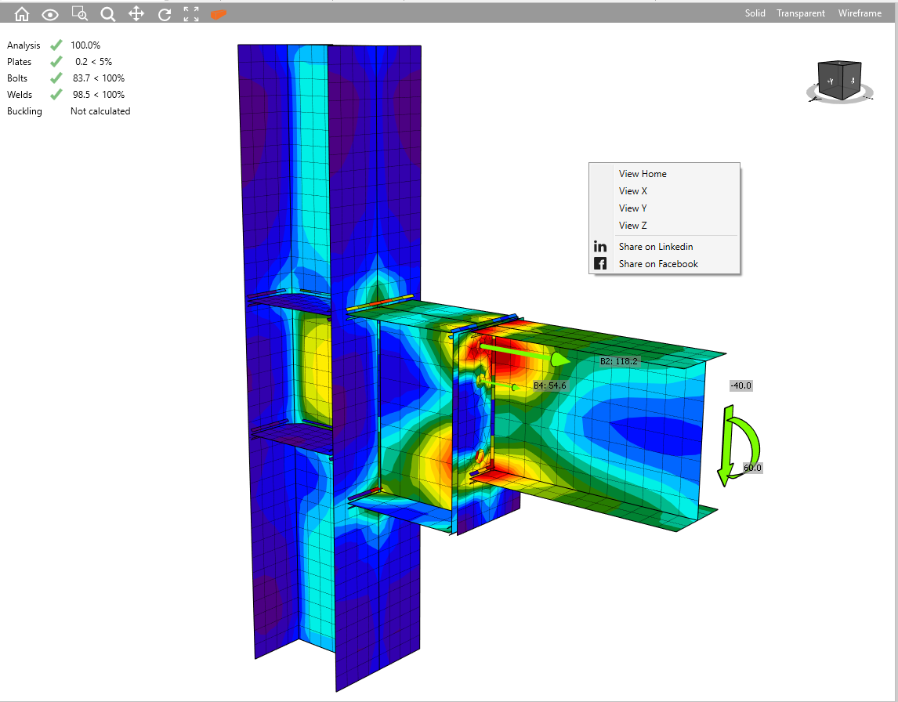898x702 pixels.
Task: Click the Welds check result row
Action: [x=66, y=95]
